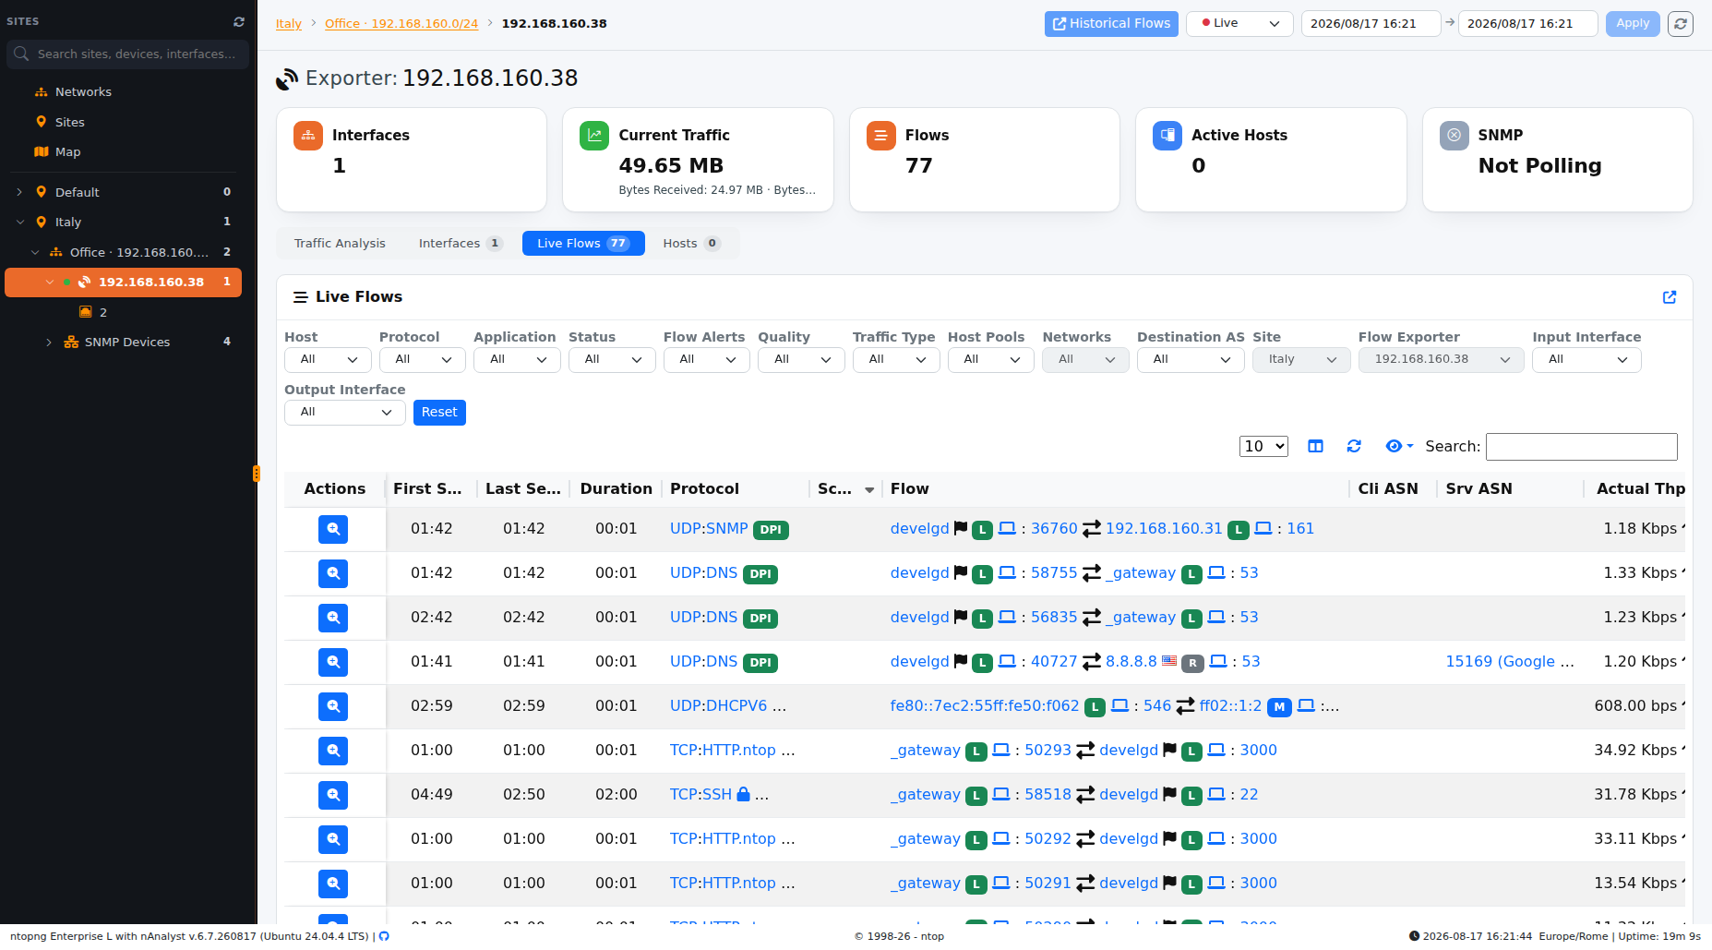Click the start date field 2026/08/17 16:21
Image resolution: width=1712 pixels, height=950 pixels.
(x=1371, y=23)
